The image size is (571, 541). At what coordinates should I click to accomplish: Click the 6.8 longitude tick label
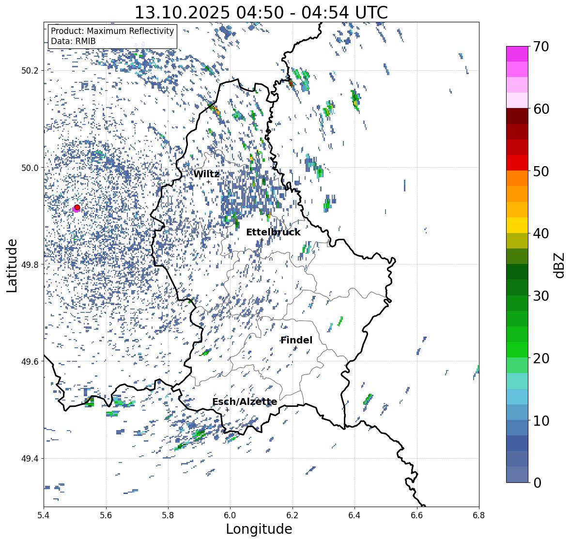coord(479,515)
